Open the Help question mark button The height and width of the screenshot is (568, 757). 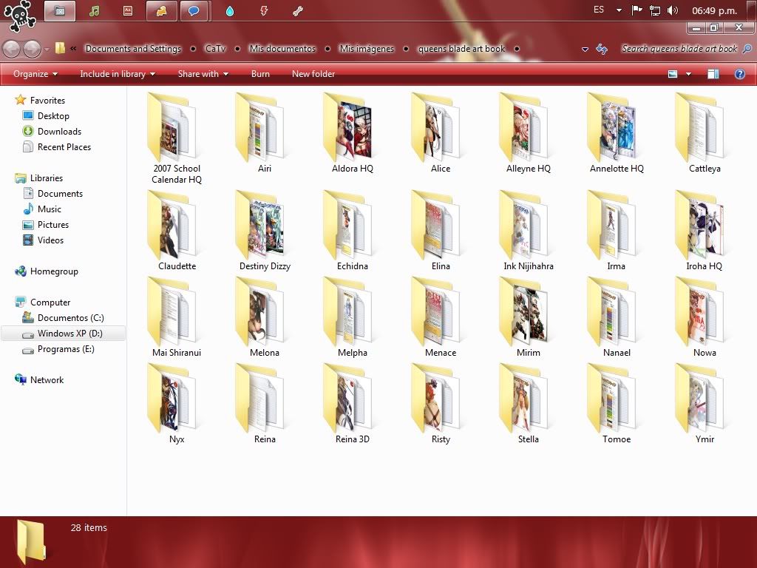[x=739, y=74]
